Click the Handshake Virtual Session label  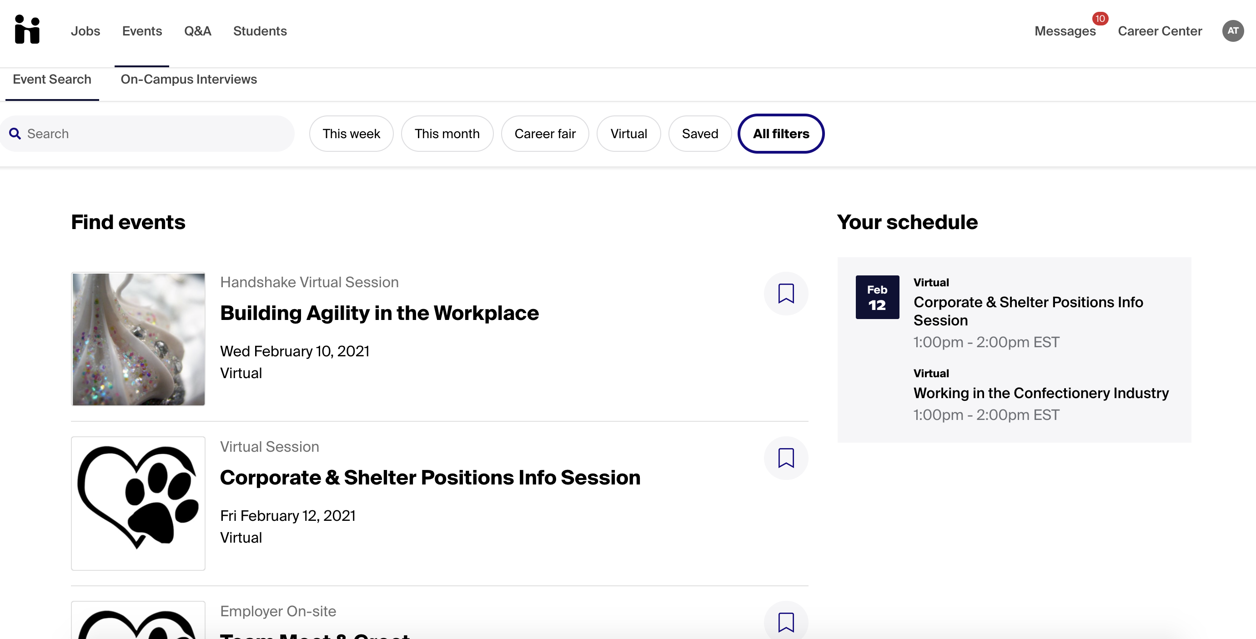[309, 282]
